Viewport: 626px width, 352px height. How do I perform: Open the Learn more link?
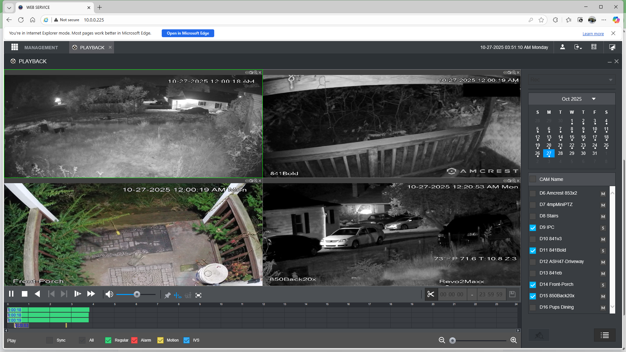click(x=593, y=34)
